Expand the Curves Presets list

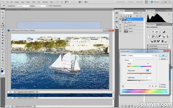click(x=148, y=48)
